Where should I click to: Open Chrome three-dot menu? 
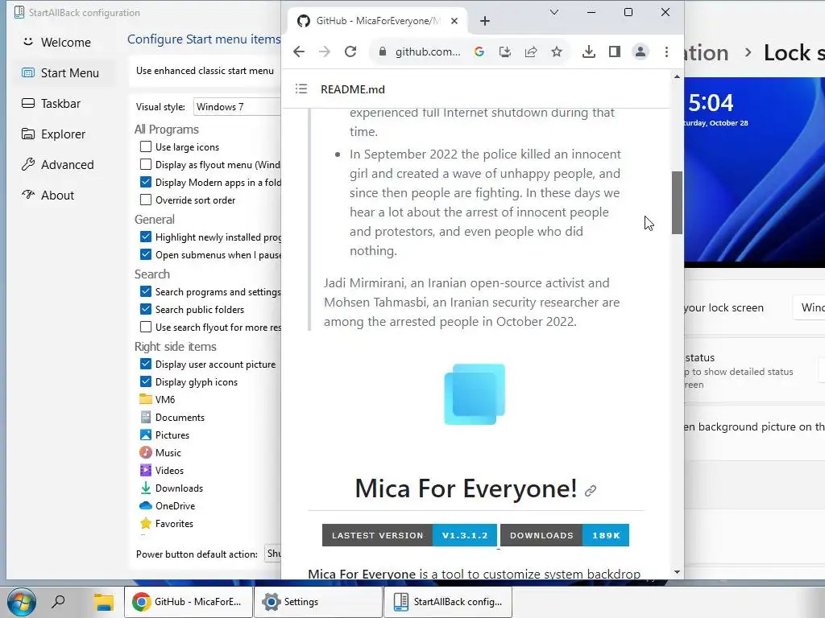[x=666, y=51]
